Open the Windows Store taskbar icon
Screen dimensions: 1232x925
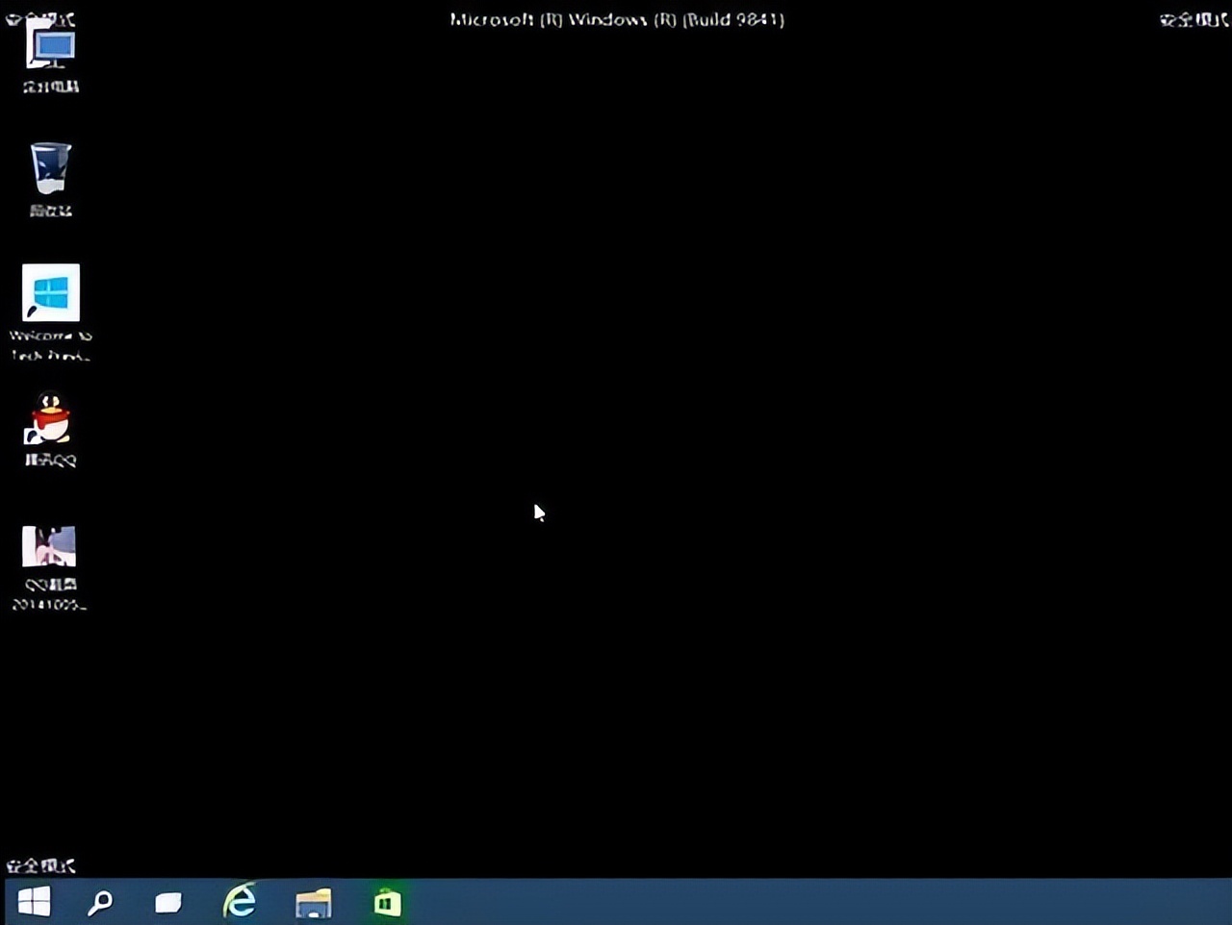[x=387, y=902]
